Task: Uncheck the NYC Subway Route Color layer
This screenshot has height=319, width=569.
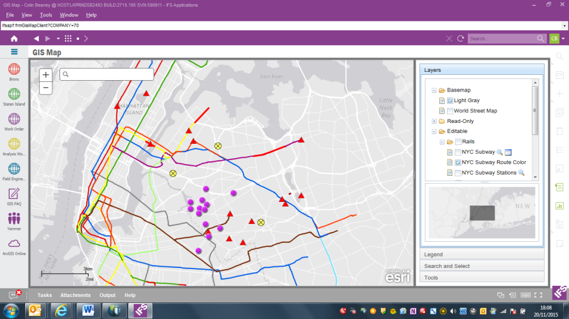Action: point(458,162)
